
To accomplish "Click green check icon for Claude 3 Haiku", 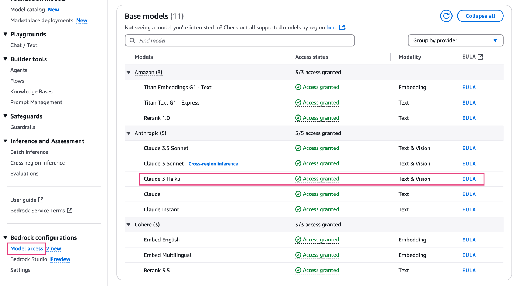I will 298,179.
